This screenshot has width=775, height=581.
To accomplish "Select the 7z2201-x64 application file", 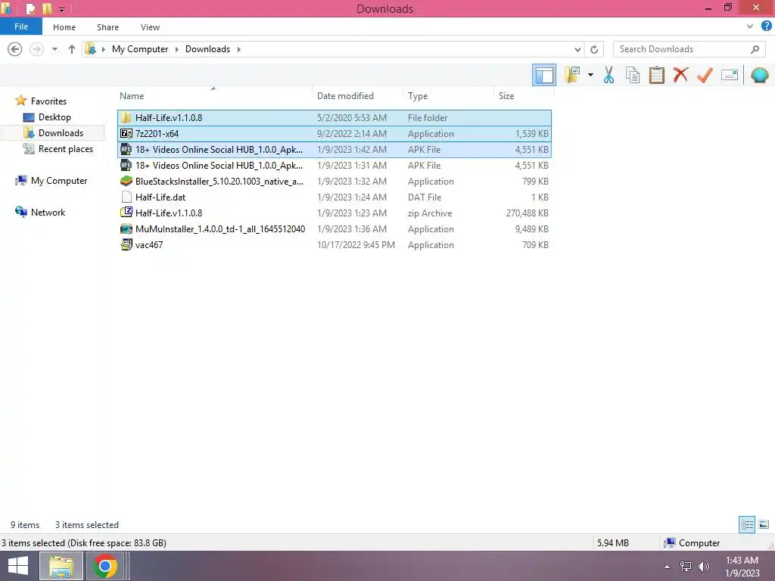I will coord(334,133).
